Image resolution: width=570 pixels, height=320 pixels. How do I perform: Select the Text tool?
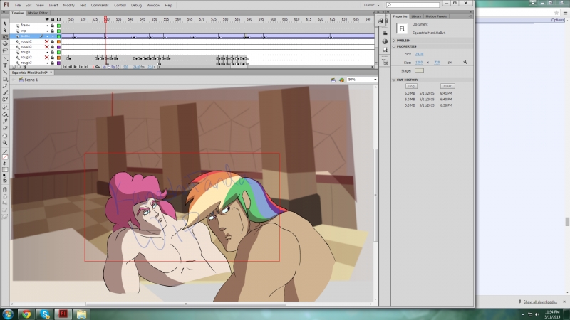[x=5, y=65]
